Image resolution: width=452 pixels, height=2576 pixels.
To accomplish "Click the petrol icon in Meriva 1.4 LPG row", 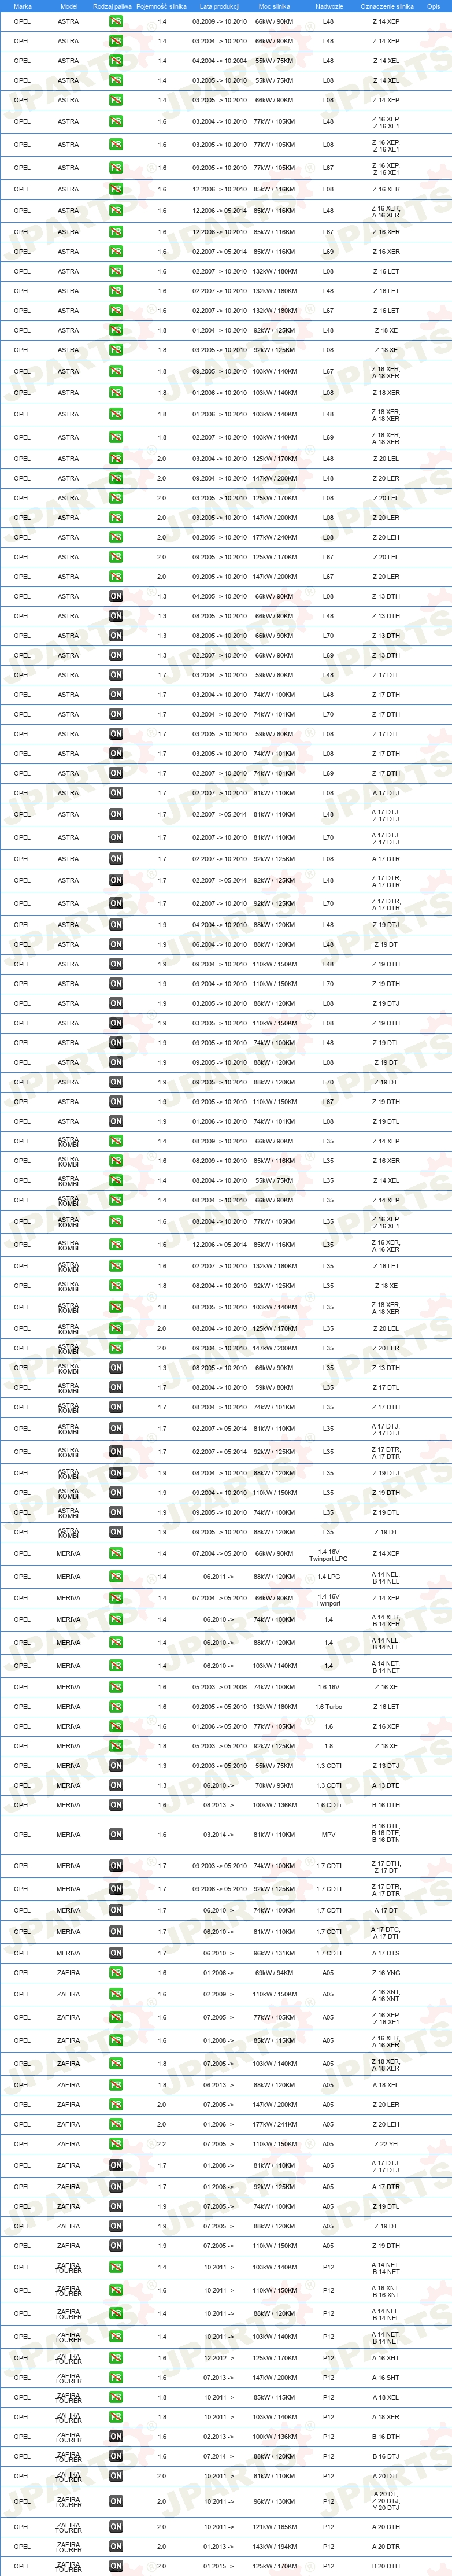I will click(x=116, y=1577).
